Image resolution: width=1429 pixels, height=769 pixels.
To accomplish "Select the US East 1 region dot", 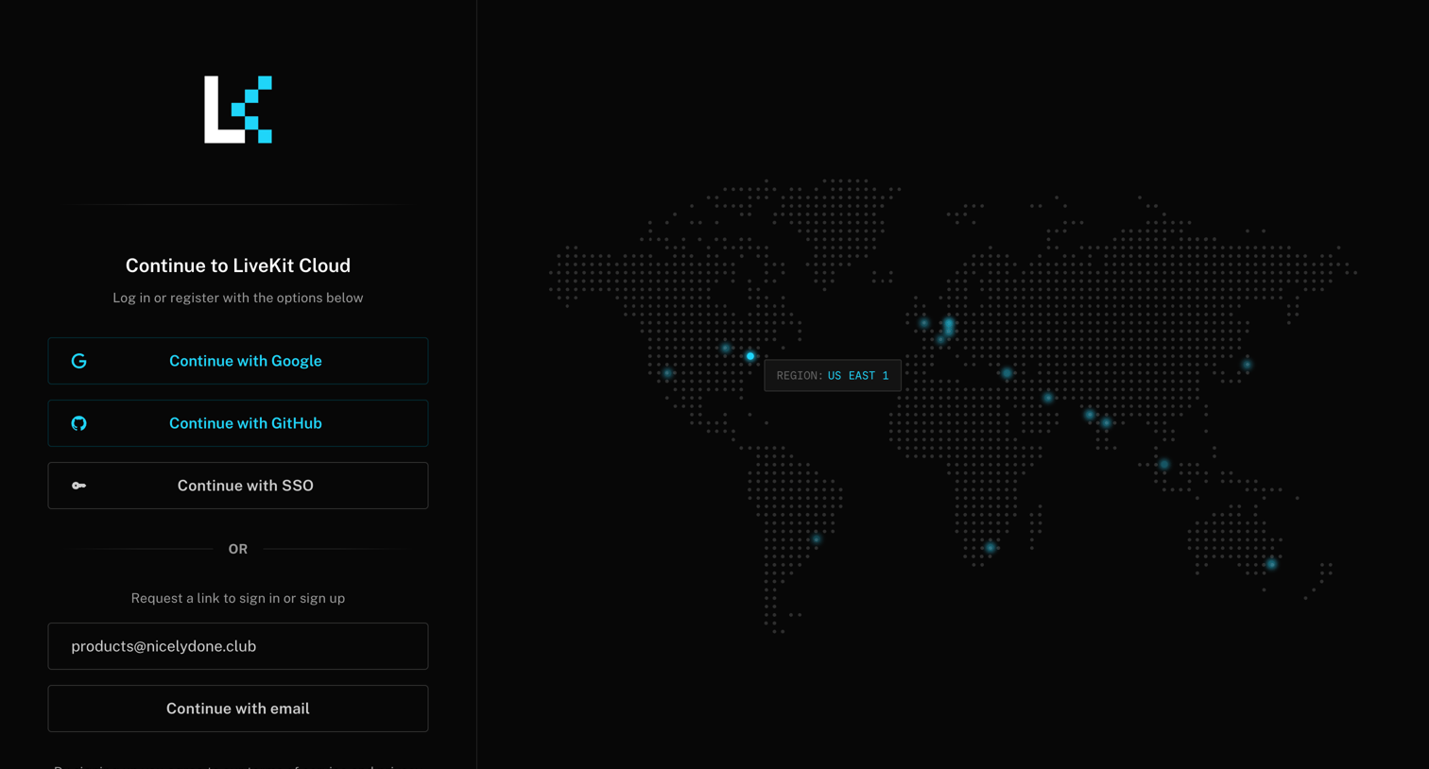I will pos(750,356).
